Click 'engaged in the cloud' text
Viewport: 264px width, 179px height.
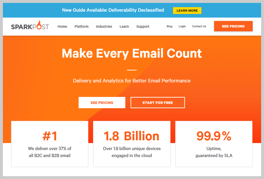point(132,155)
